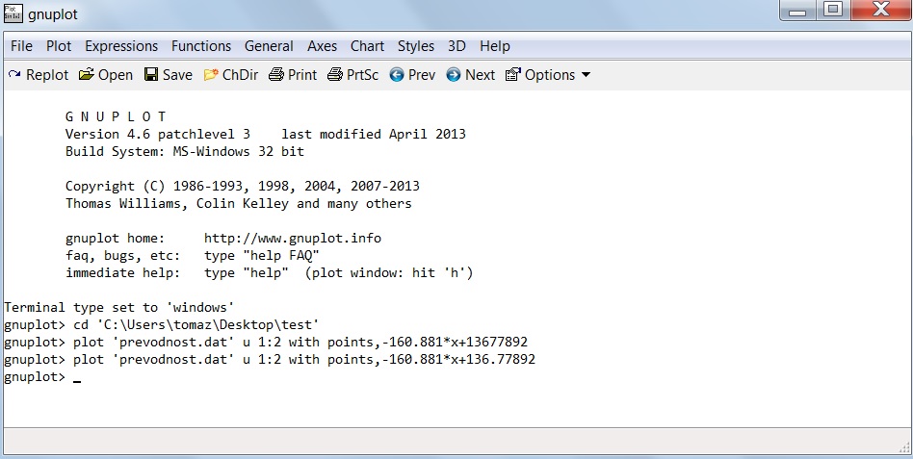Click the Replot arrow icon

(x=14, y=74)
